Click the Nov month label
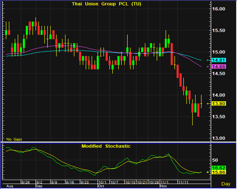Screen dimensions: 237x189 (164, 186)
